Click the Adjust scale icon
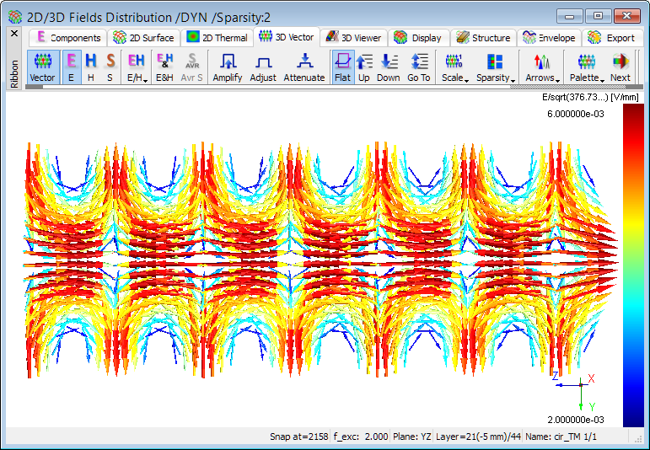The height and width of the screenshot is (450, 650). pyautogui.click(x=263, y=67)
